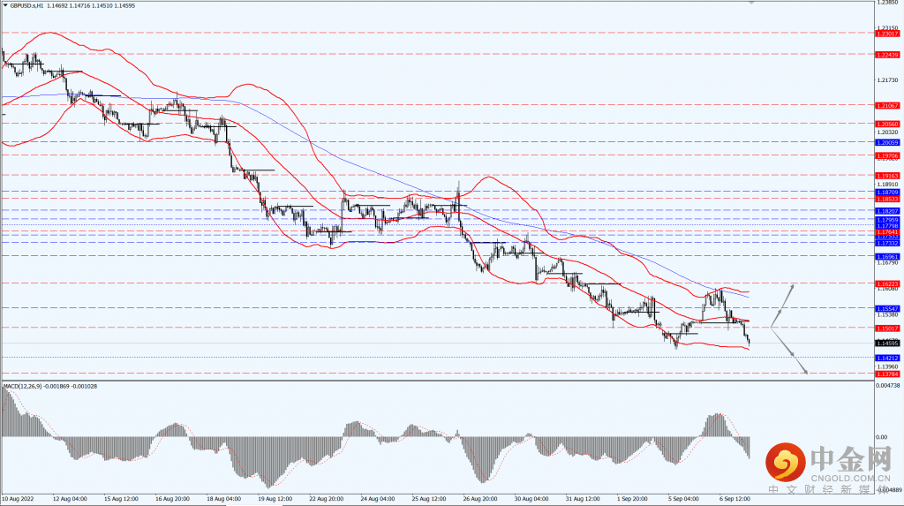Click the 1.20560 red price label
904x506 pixels.
(886, 124)
